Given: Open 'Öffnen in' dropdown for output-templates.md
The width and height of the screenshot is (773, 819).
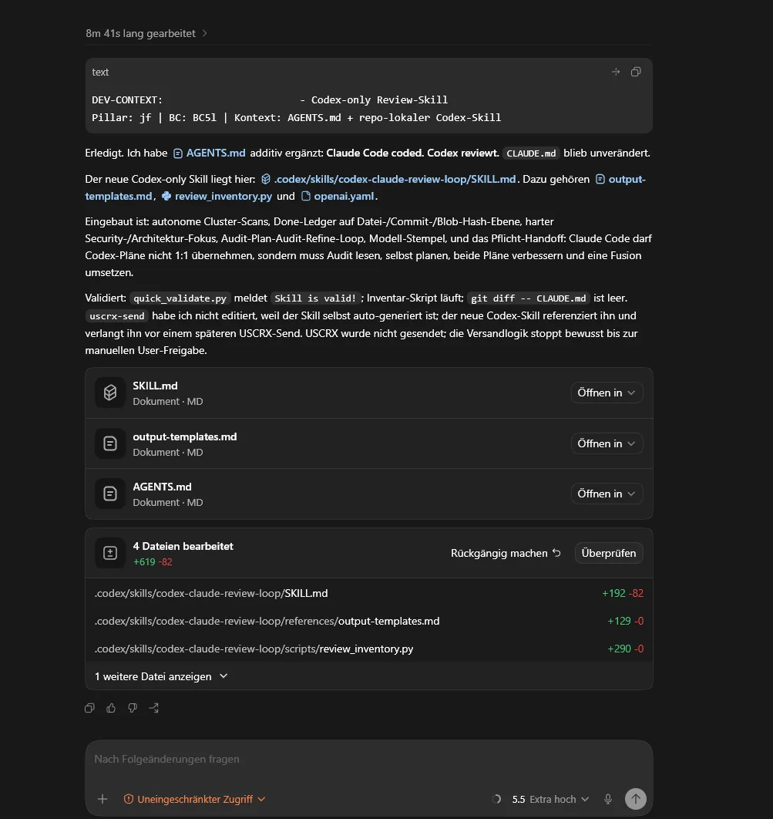Looking at the screenshot, I should 607,443.
